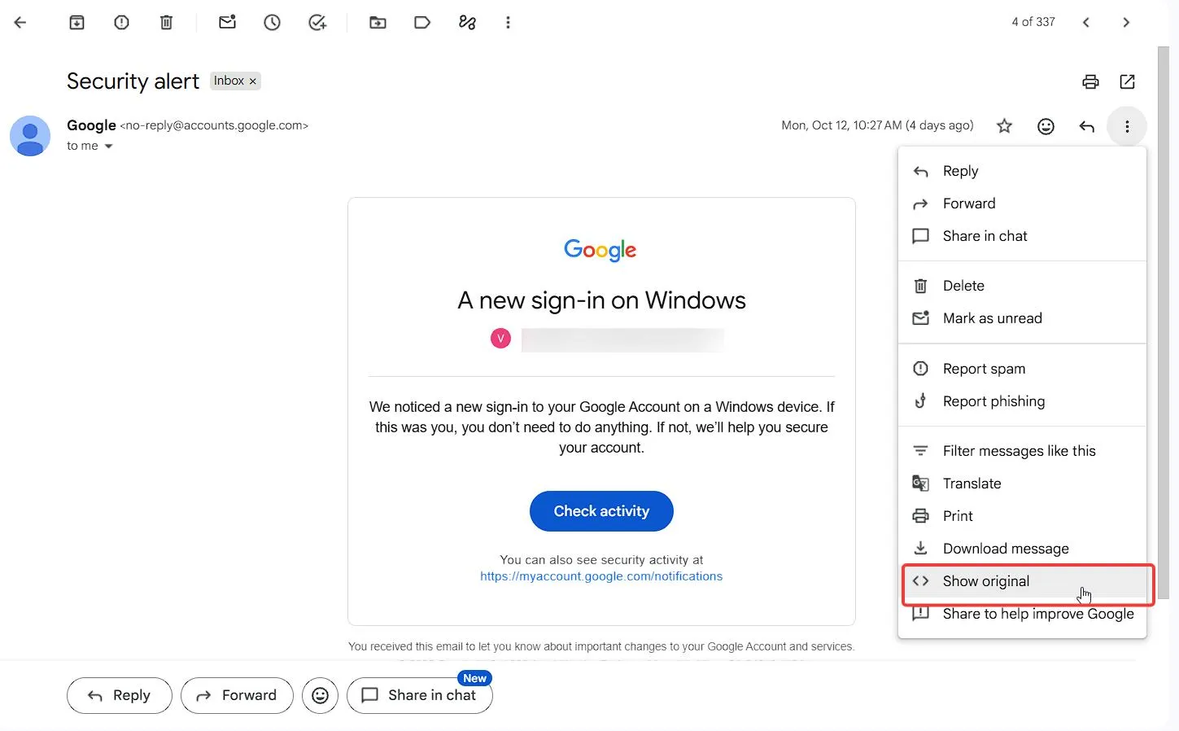Open the myaccount.google.com/notifications link

pyautogui.click(x=601, y=576)
